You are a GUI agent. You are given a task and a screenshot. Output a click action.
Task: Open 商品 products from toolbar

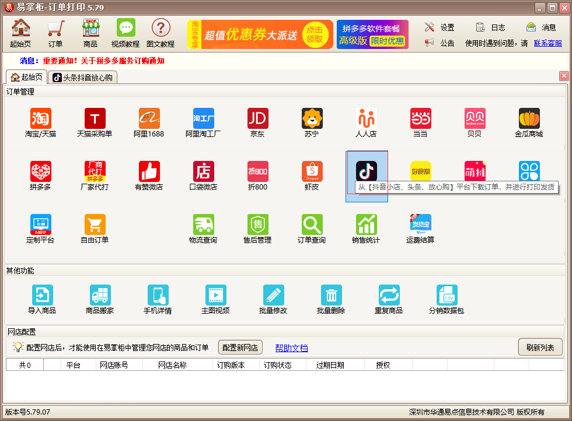90,33
